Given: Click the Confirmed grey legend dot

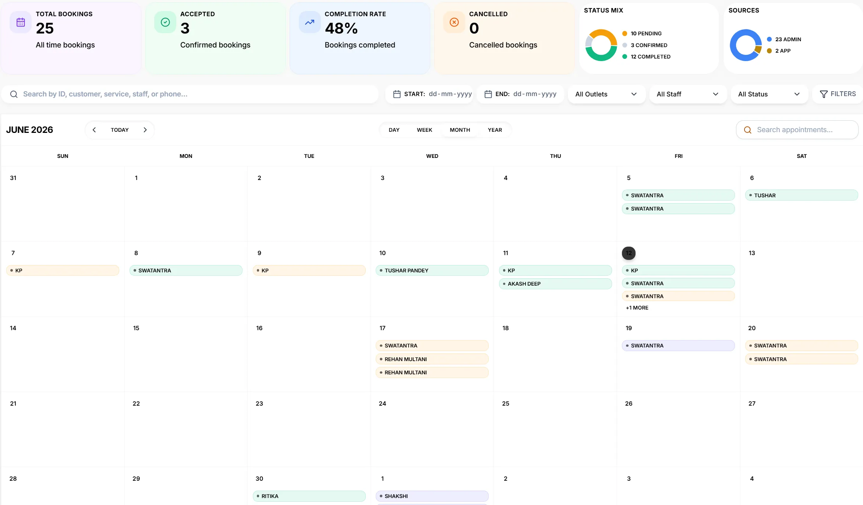Looking at the screenshot, I should [x=625, y=45].
